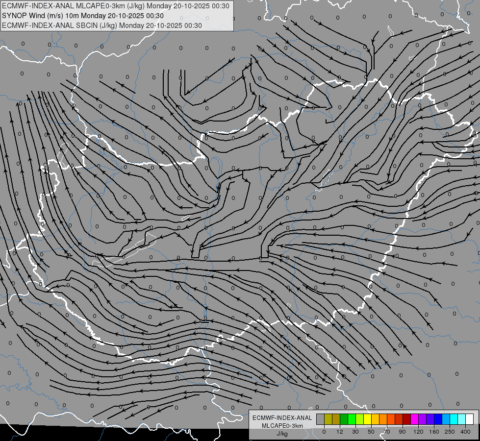Image resolution: width=480 pixels, height=441 pixels.
Task: Click the legend label ECMWF-INDEX-ANAL
Action: 282,418
